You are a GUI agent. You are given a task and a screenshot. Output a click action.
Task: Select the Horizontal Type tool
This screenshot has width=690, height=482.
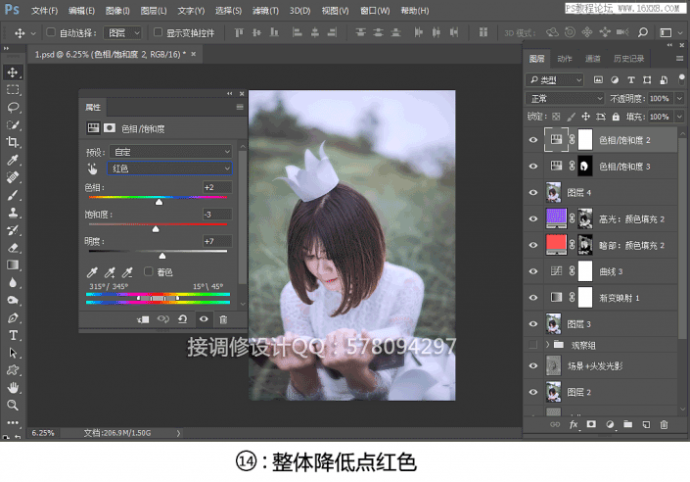point(13,335)
